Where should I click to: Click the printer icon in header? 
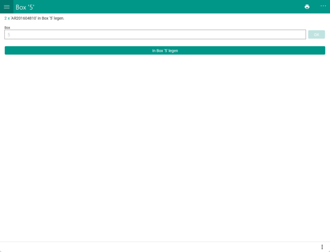click(x=307, y=7)
